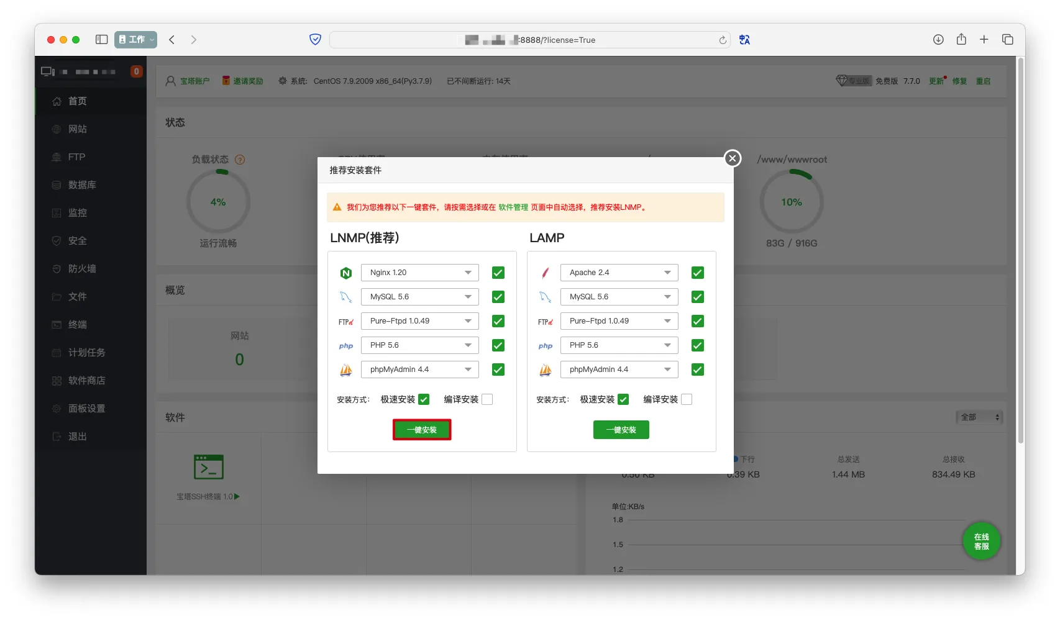Enable 编译安装 checkbox under LNMP
1060x621 pixels.
coord(487,399)
